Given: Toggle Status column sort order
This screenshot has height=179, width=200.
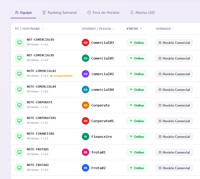Looking at the screenshot, I should pos(134,29).
